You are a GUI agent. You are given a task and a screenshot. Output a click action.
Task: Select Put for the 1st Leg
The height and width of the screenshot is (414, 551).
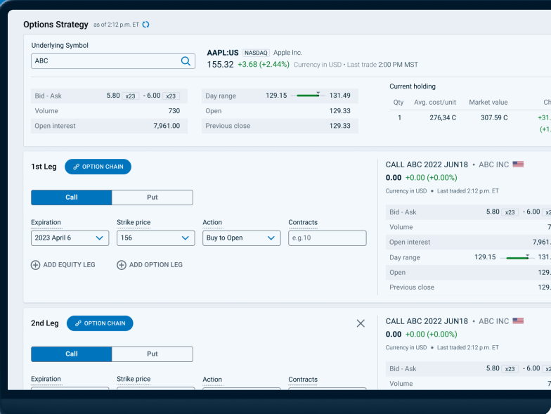(152, 198)
